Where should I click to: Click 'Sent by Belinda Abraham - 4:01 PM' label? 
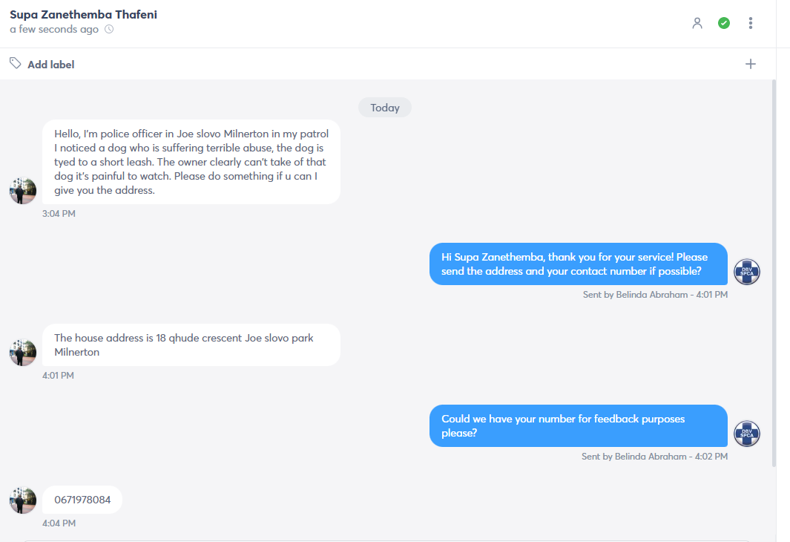point(655,295)
